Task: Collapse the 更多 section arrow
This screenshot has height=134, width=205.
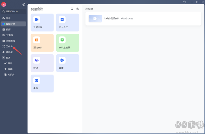Action: click(4, 58)
